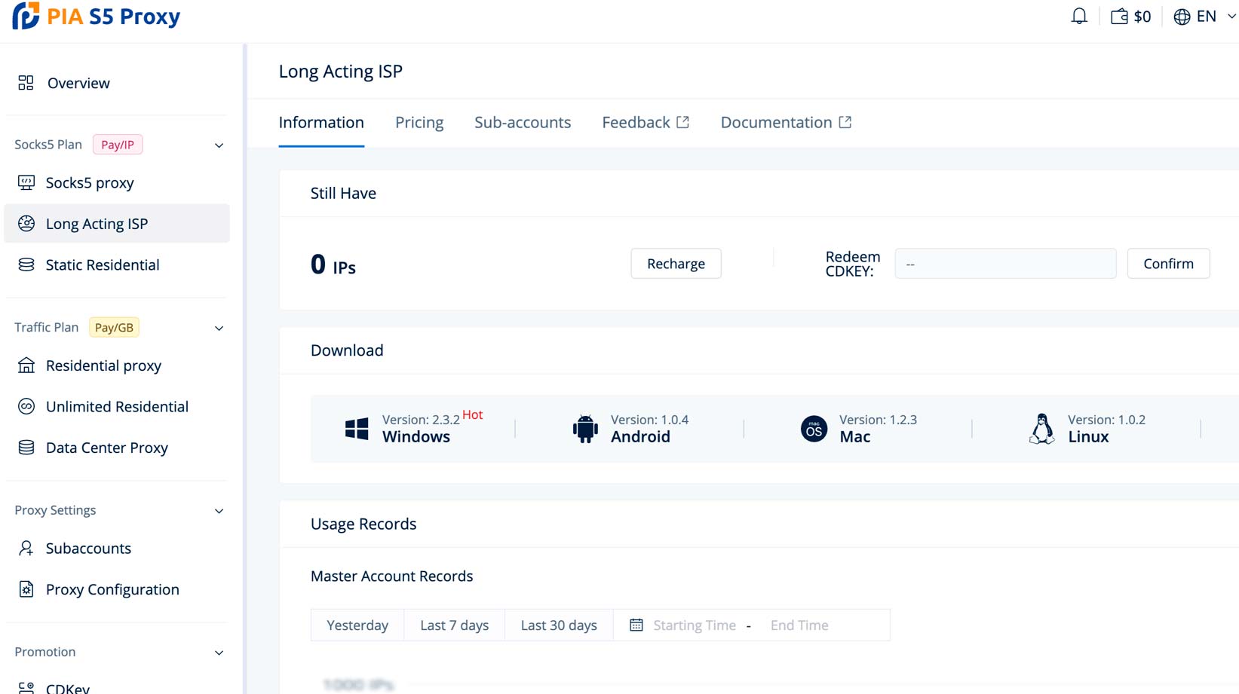The image size is (1239, 694).
Task: Open the wallet balance icon
Action: coord(1119,17)
